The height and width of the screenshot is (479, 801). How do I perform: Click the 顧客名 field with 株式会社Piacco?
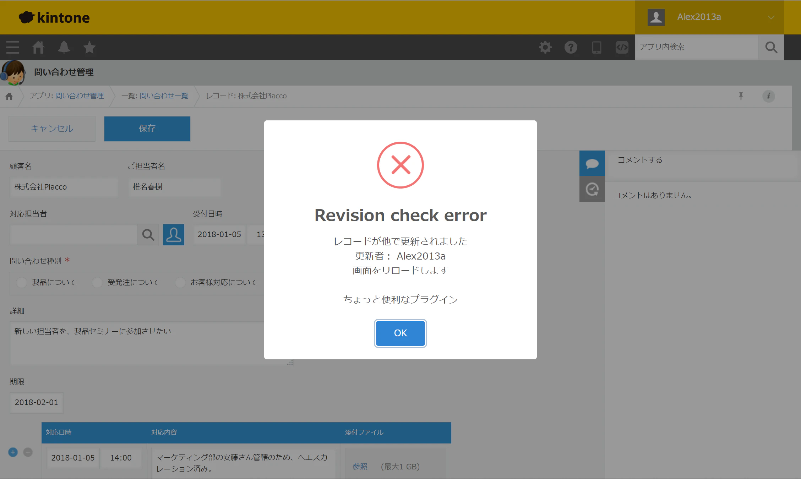pos(64,187)
